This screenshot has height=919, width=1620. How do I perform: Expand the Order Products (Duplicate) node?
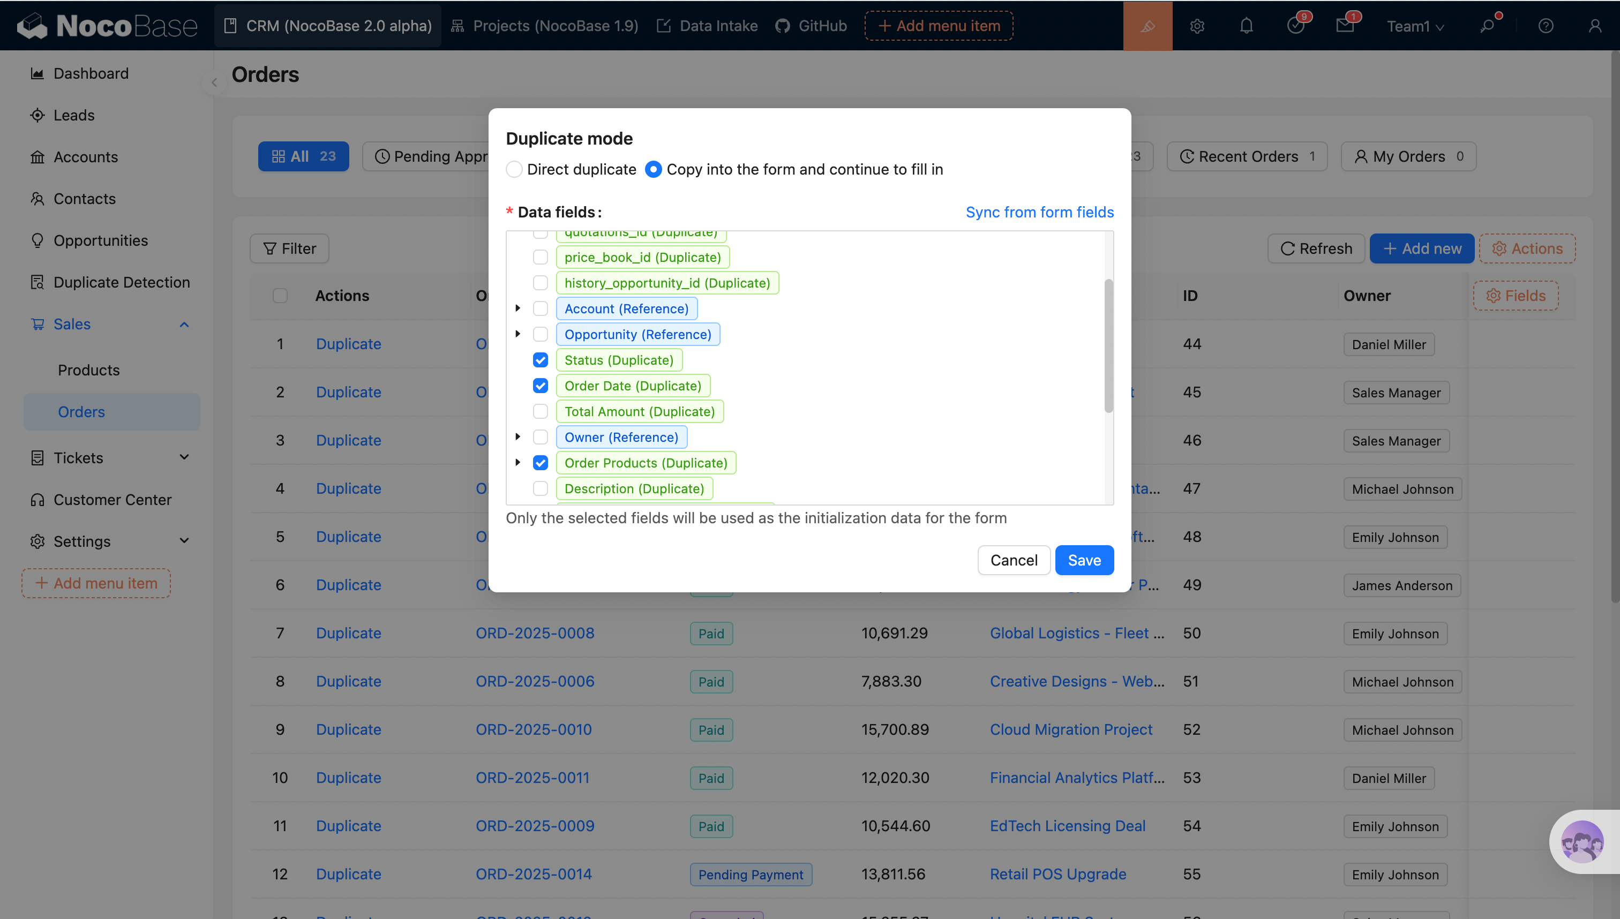517,463
